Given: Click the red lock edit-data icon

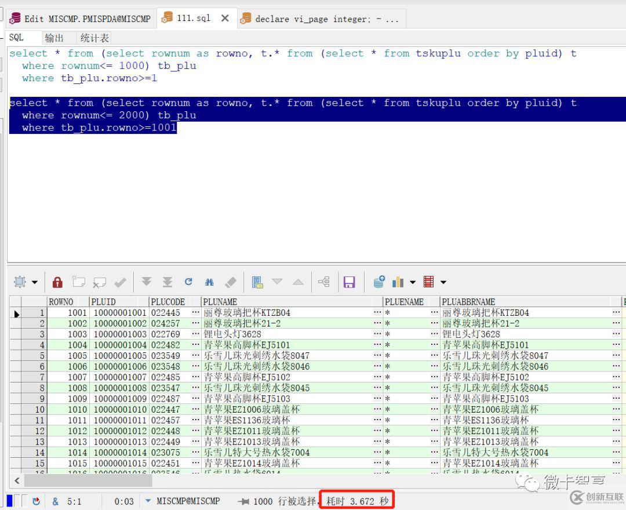Looking at the screenshot, I should tap(57, 282).
